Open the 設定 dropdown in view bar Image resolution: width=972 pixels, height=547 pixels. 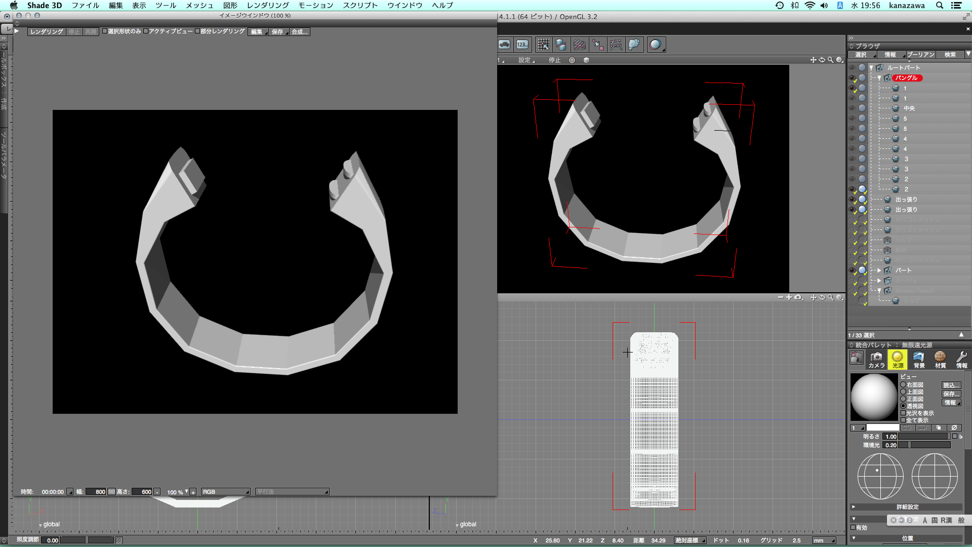[526, 60]
